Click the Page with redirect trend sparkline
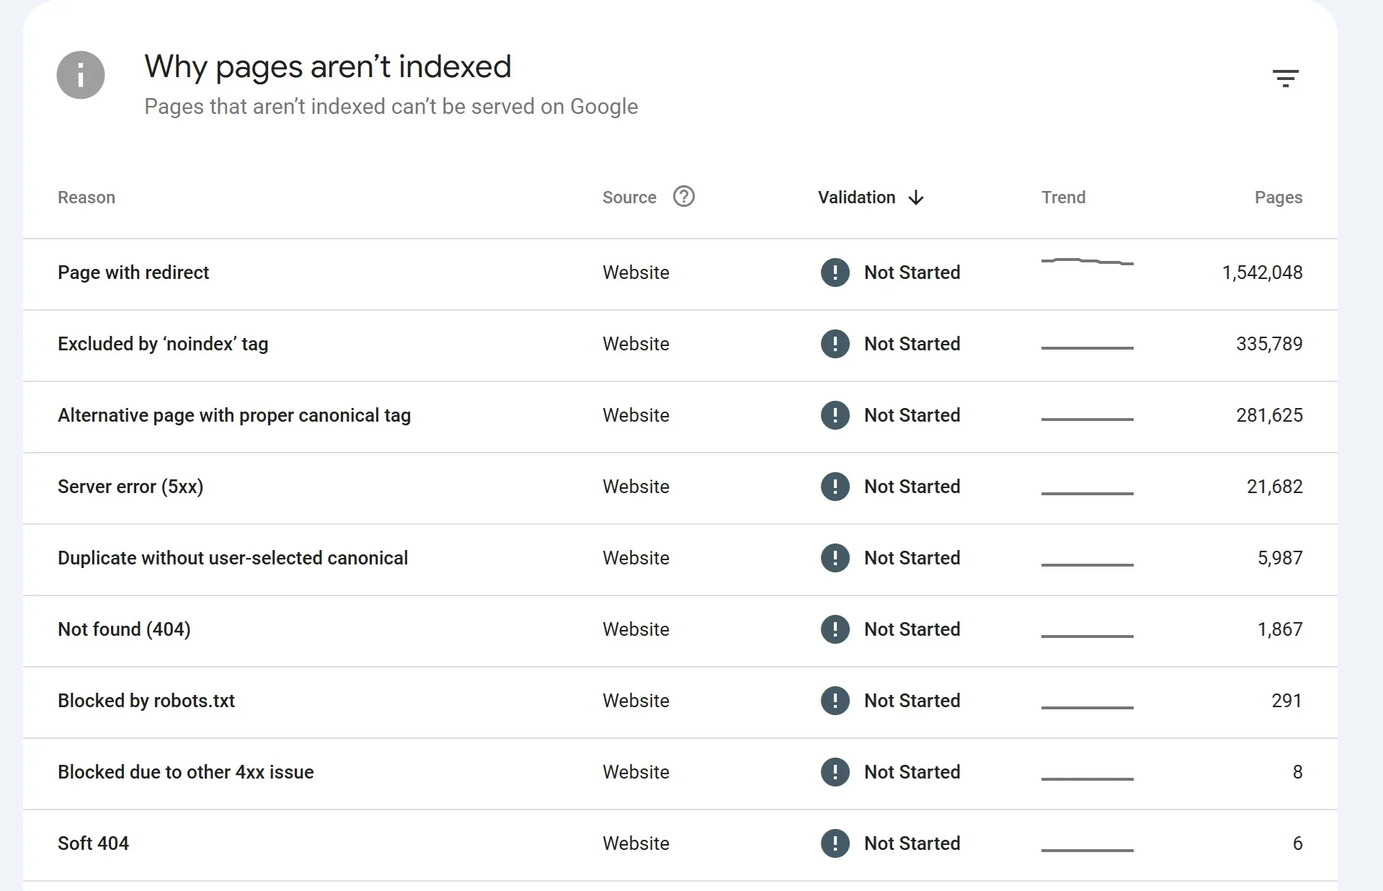The height and width of the screenshot is (891, 1383). (x=1087, y=261)
